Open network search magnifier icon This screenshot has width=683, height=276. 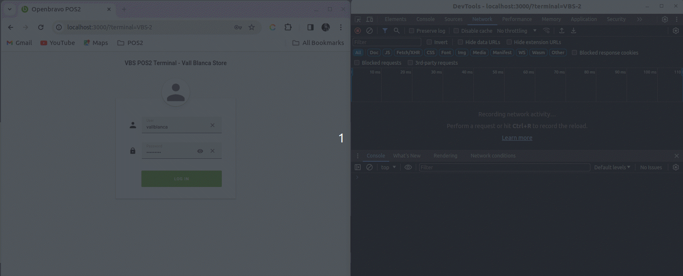(x=396, y=31)
